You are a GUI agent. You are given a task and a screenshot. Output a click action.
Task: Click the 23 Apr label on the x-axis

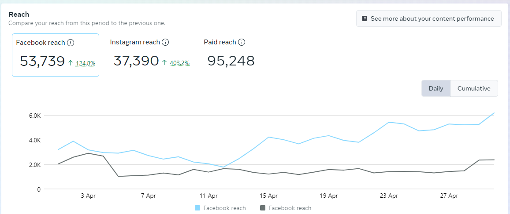tap(389, 196)
